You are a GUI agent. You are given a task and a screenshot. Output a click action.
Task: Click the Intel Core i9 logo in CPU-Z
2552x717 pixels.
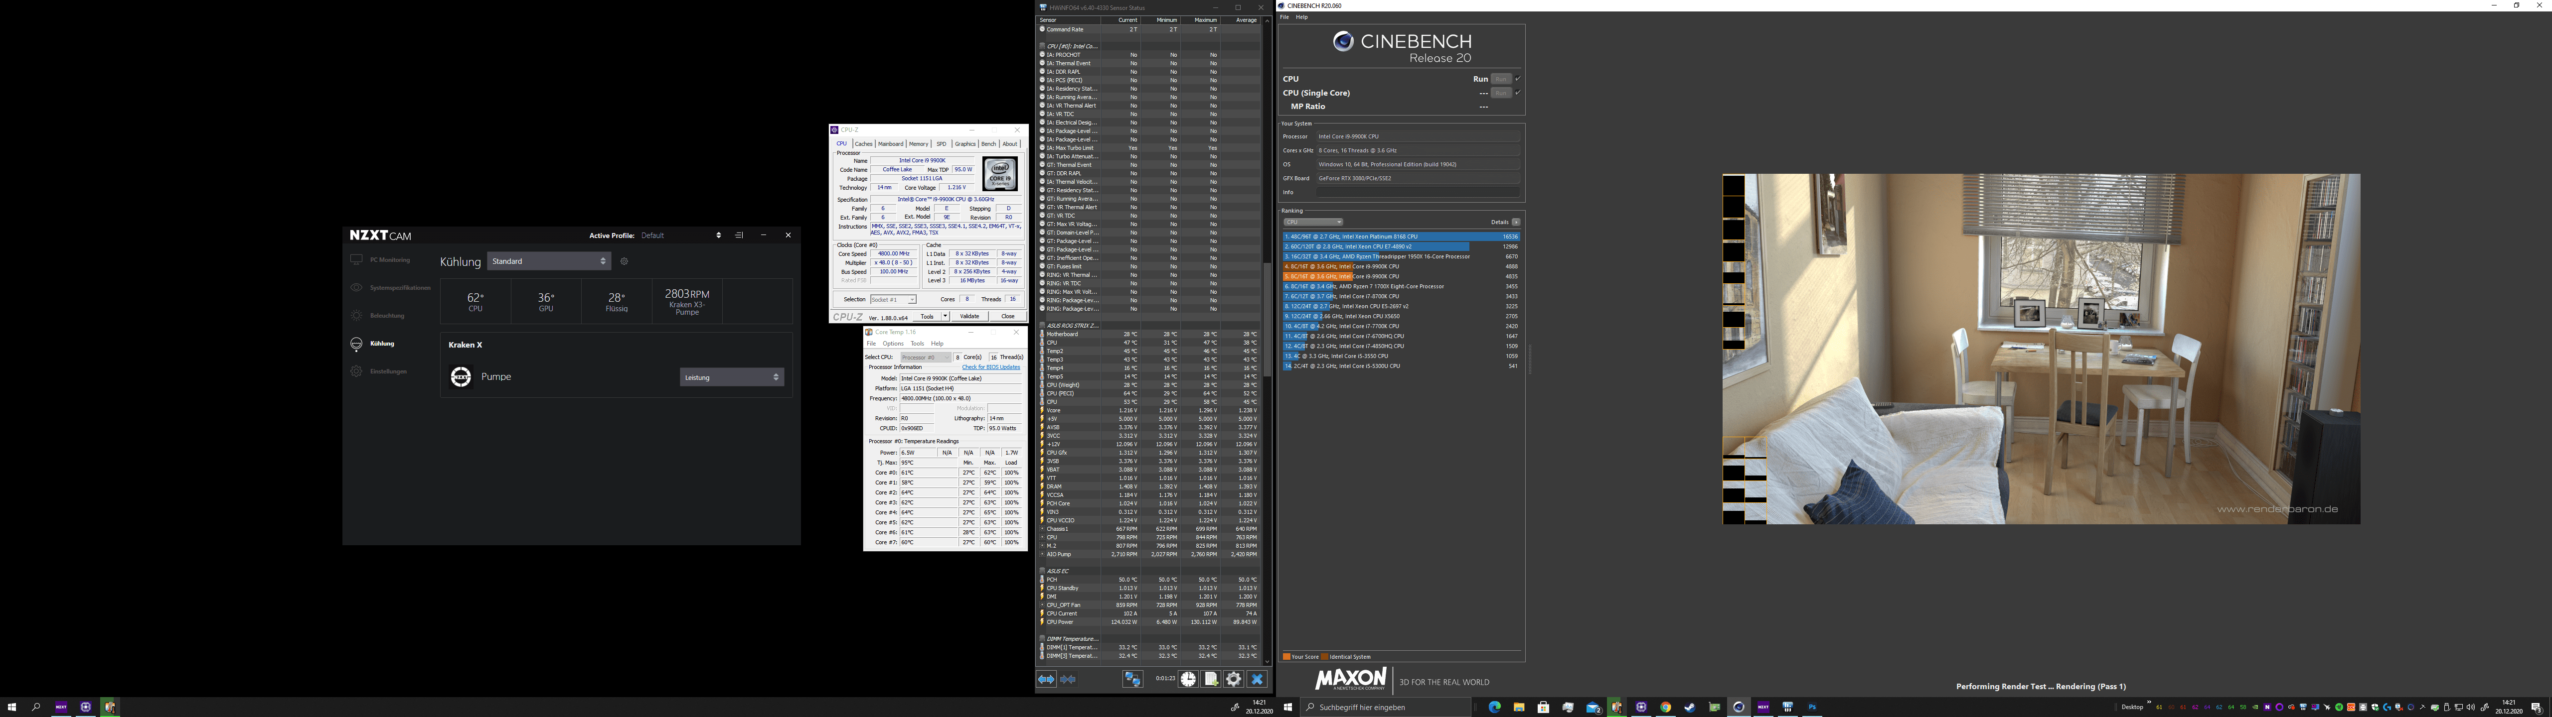pyautogui.click(x=999, y=173)
